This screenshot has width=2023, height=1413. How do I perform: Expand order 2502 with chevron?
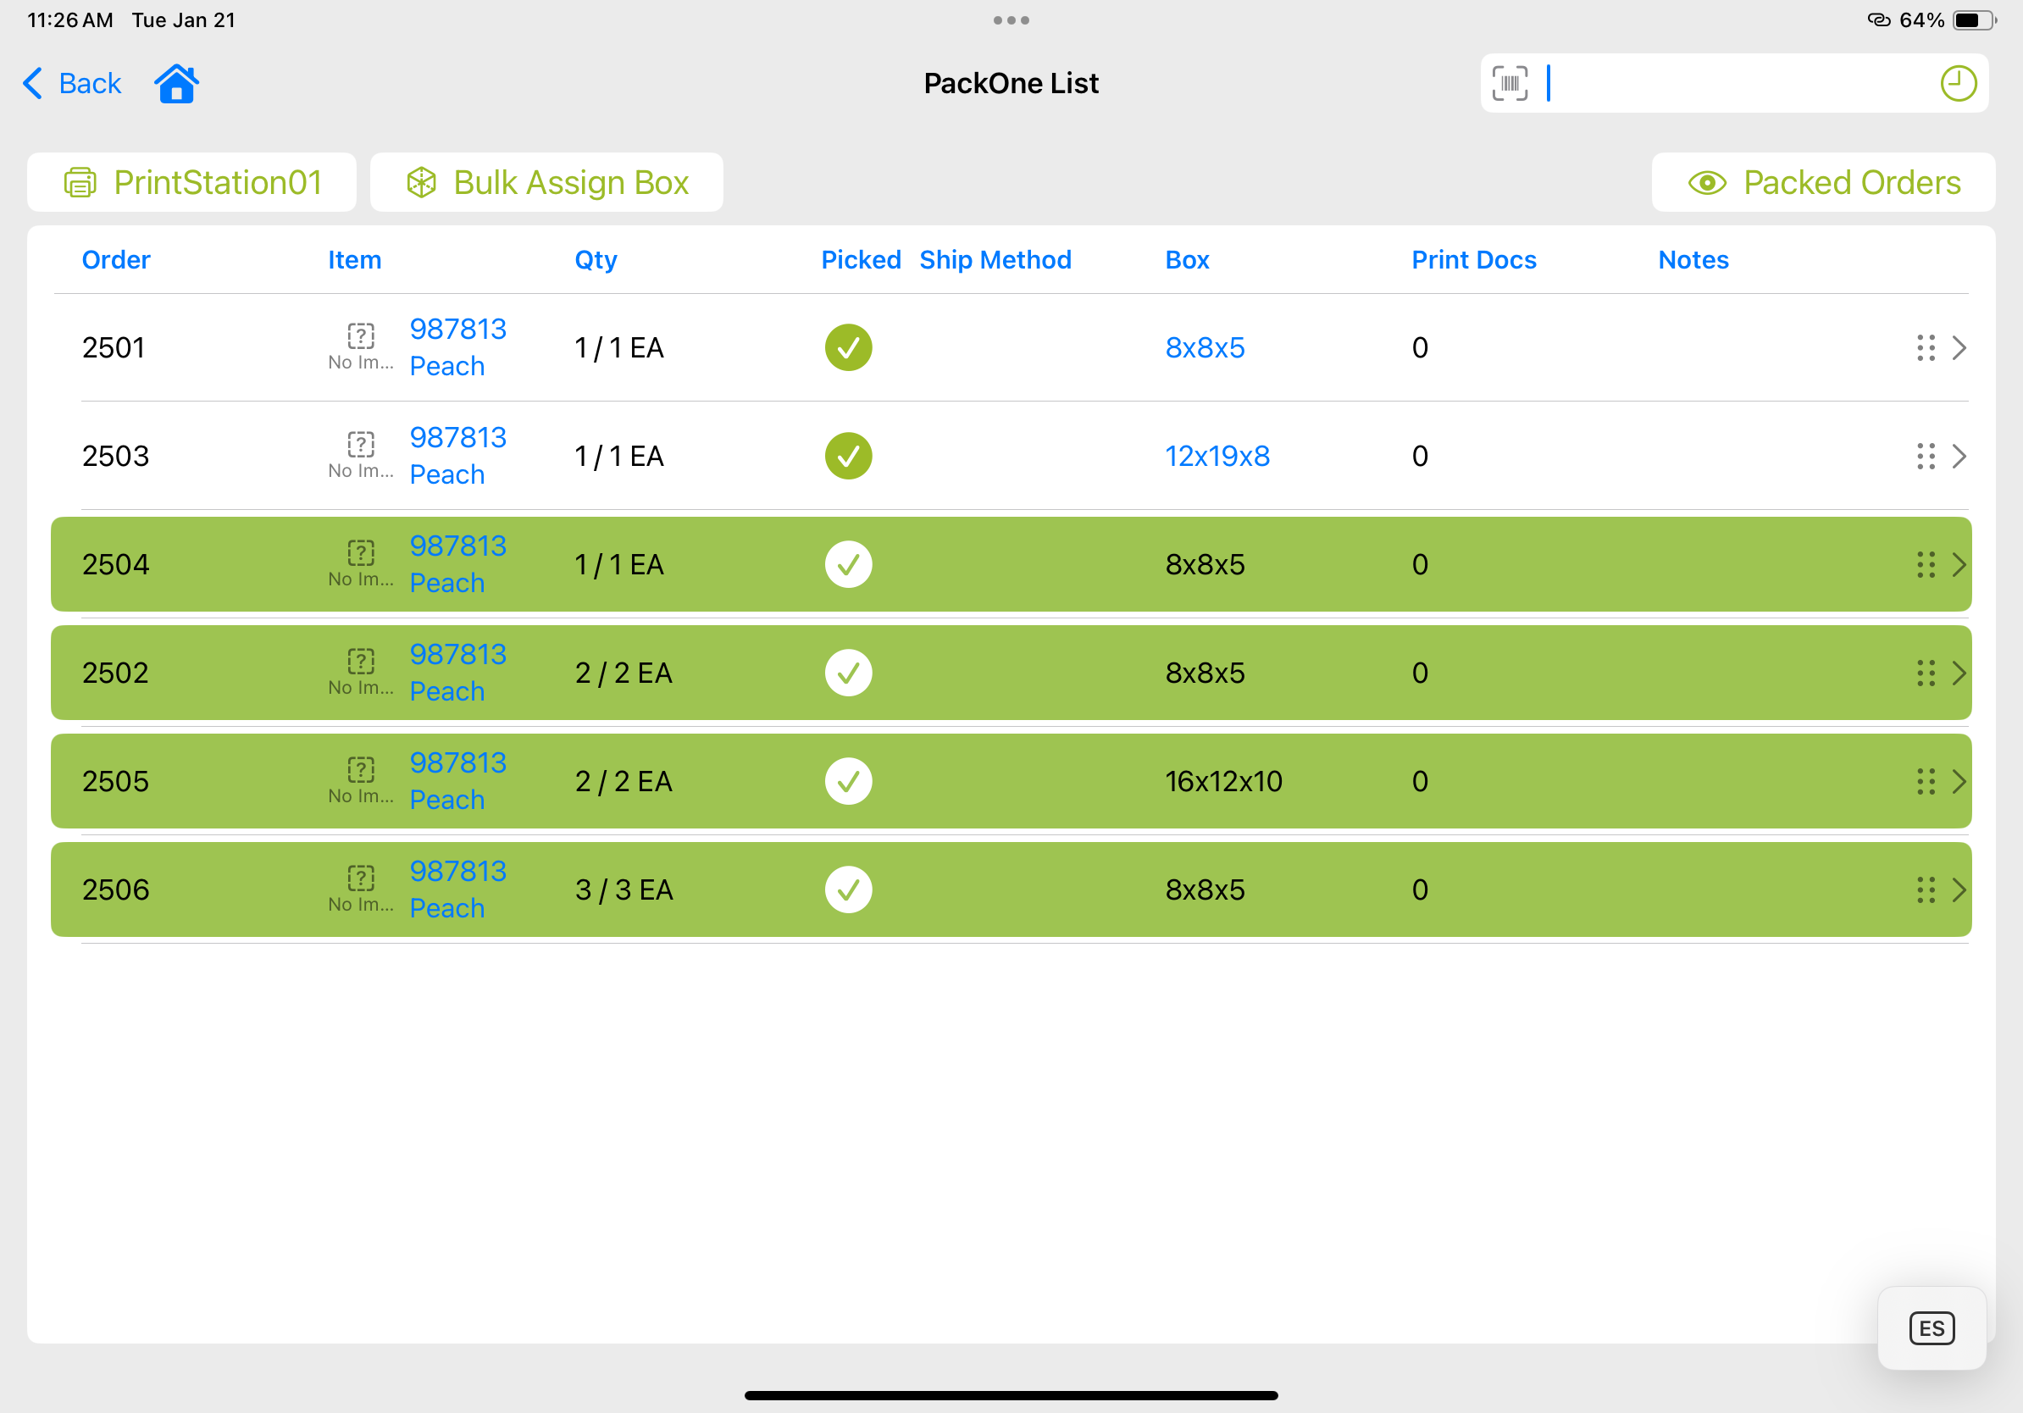coord(1959,673)
